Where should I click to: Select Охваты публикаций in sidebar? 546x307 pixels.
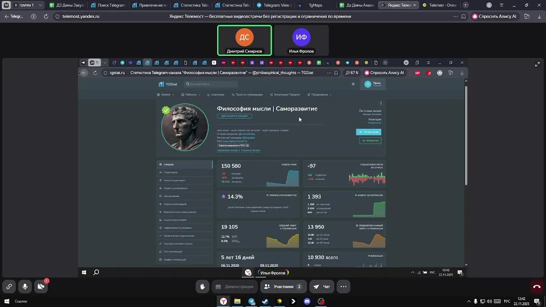[x=184, y=204]
